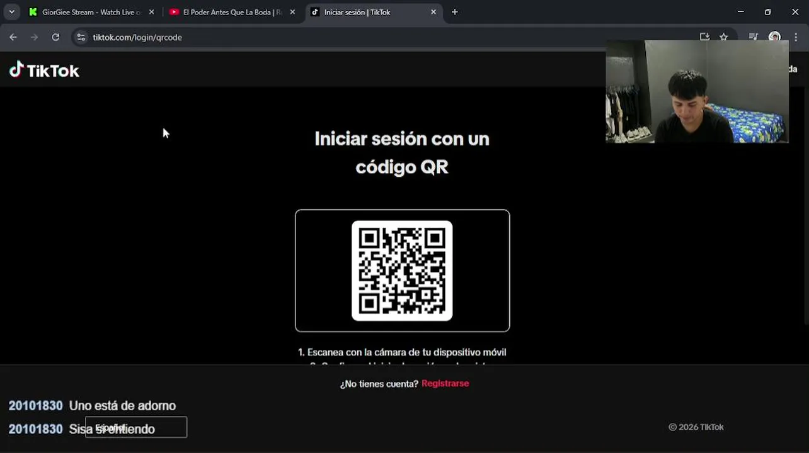
Task: Click the '© 2026 TikTok' footer text
Action: [x=696, y=427]
